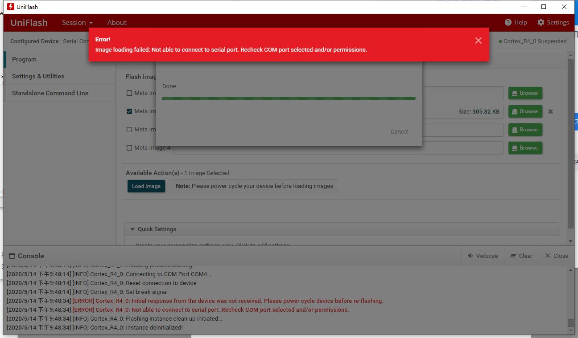Browse for Meta Image 2 file
The width and height of the screenshot is (578, 338).
coord(525,111)
